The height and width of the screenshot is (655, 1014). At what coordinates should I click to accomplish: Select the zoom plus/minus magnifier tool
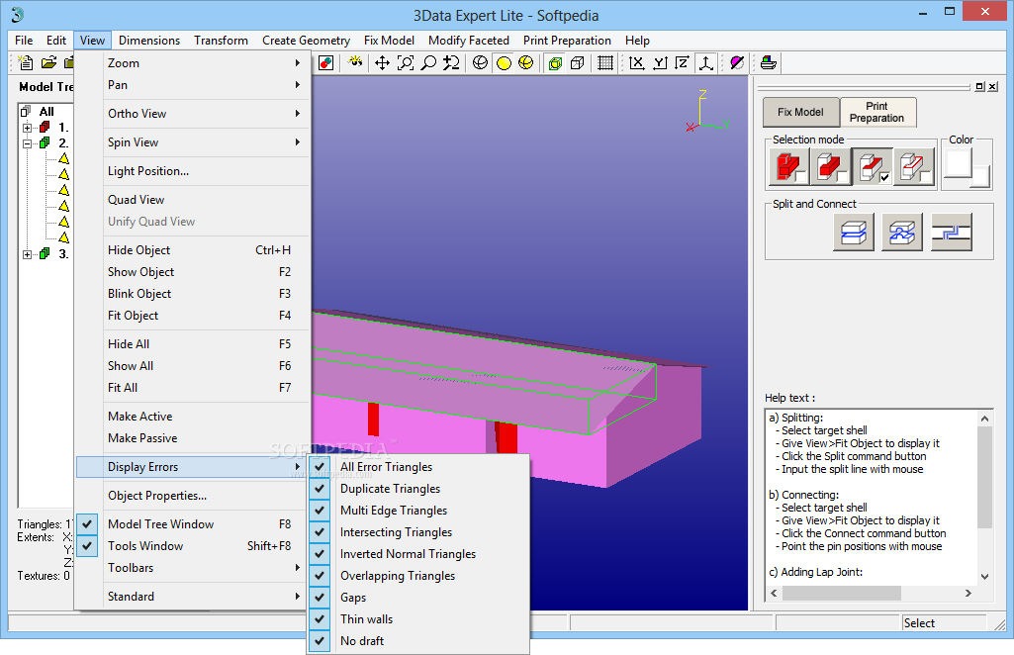click(451, 62)
